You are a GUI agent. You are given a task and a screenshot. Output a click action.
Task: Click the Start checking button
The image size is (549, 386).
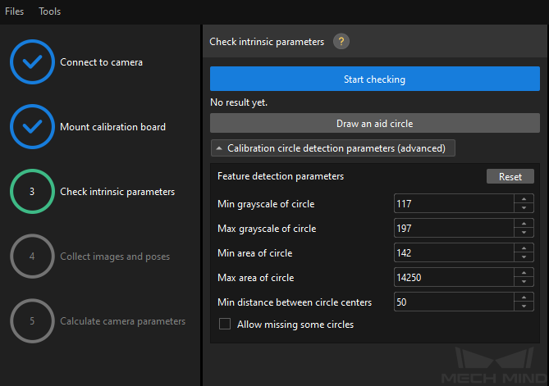tap(375, 79)
